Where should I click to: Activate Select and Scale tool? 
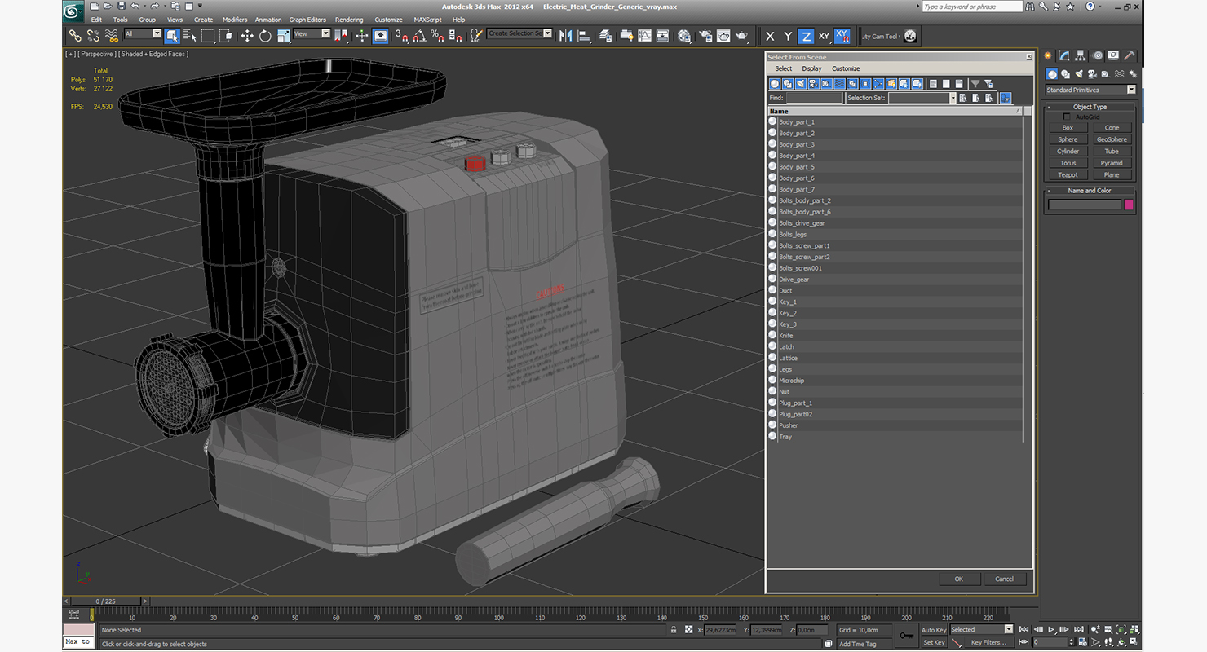(284, 35)
